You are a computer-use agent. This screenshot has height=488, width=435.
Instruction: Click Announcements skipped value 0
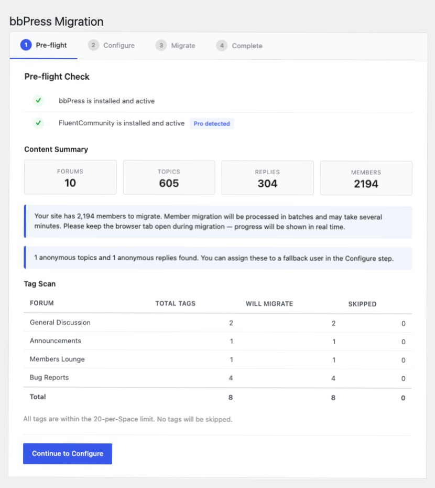[403, 342]
